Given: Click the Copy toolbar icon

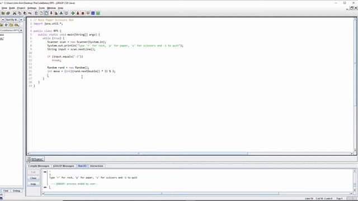Looking at the screenshot, I should pyautogui.click(x=20, y=13).
